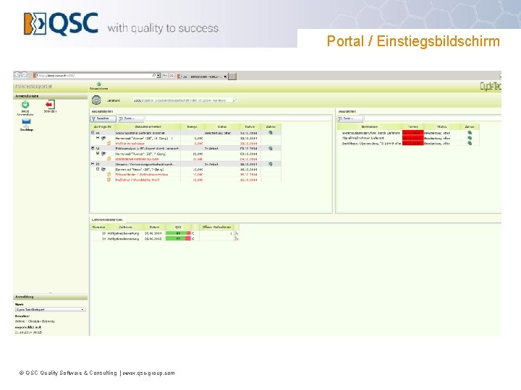Click action icon of Abstellmaßnahmen Lieferant row
This screenshot has height=390, width=521.
(470, 138)
